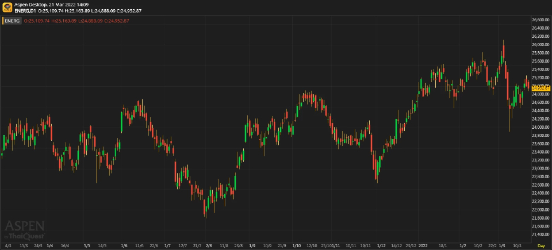Click the 12/10 date on time axis
This screenshot has width=552, height=250.
tap(312, 245)
